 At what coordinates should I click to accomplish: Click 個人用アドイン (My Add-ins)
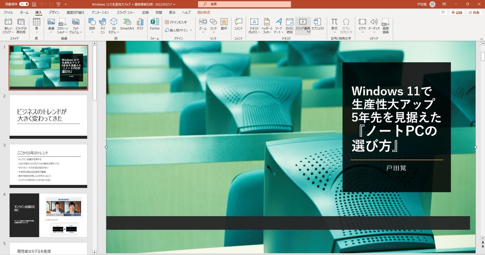point(177,30)
